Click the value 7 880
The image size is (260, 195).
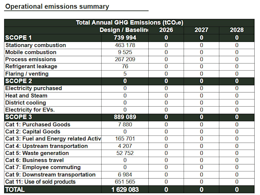pos(125,125)
